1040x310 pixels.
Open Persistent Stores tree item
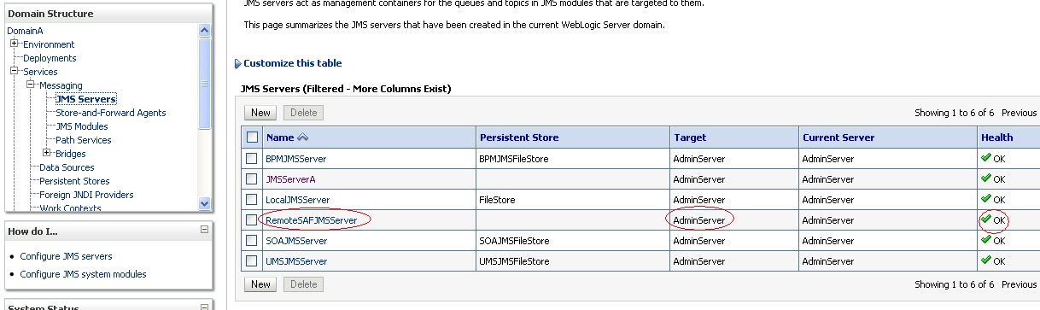click(74, 181)
